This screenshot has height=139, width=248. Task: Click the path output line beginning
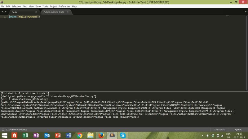point(104,102)
